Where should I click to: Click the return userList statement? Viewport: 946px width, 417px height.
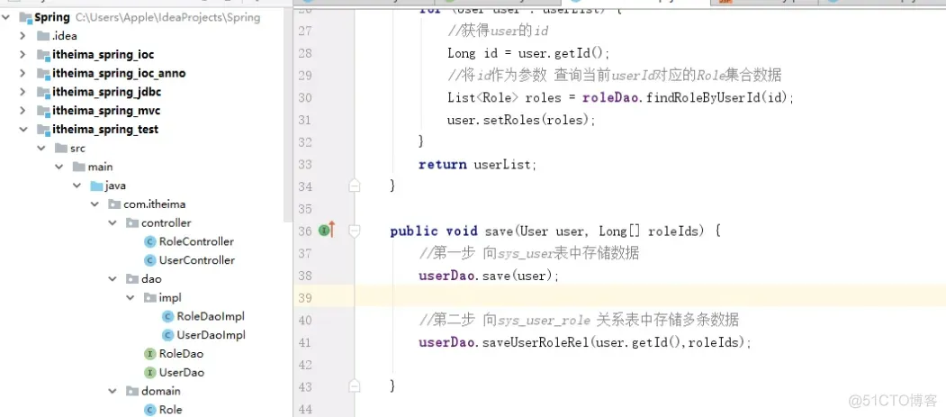[x=477, y=164]
